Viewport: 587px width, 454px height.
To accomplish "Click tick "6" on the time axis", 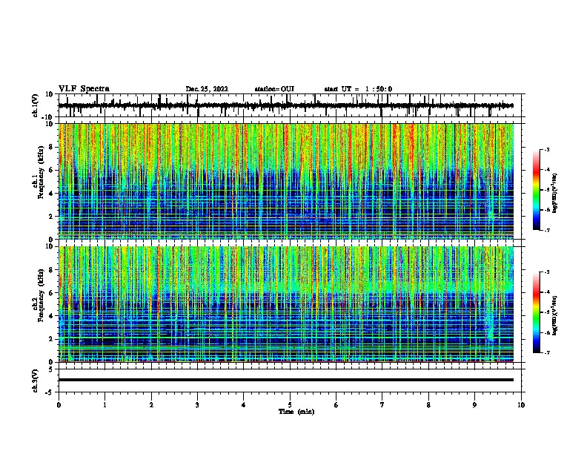I will [336, 405].
